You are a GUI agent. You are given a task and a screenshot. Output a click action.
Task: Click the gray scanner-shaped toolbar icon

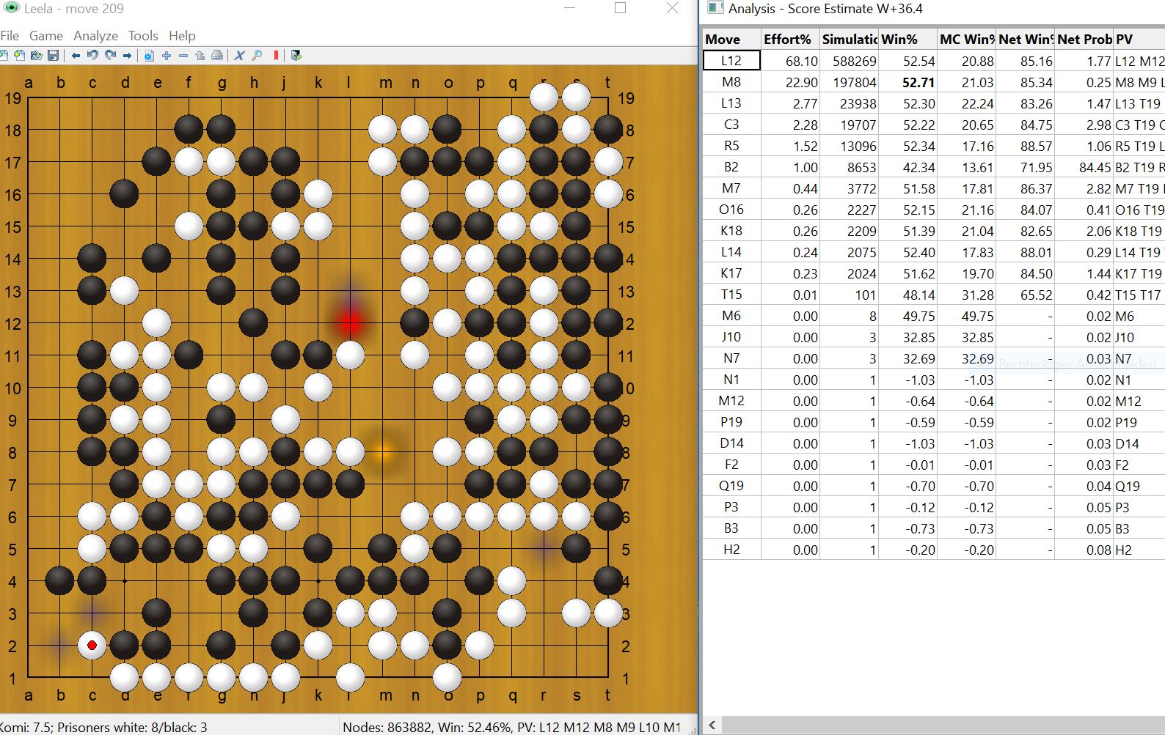coord(217,55)
